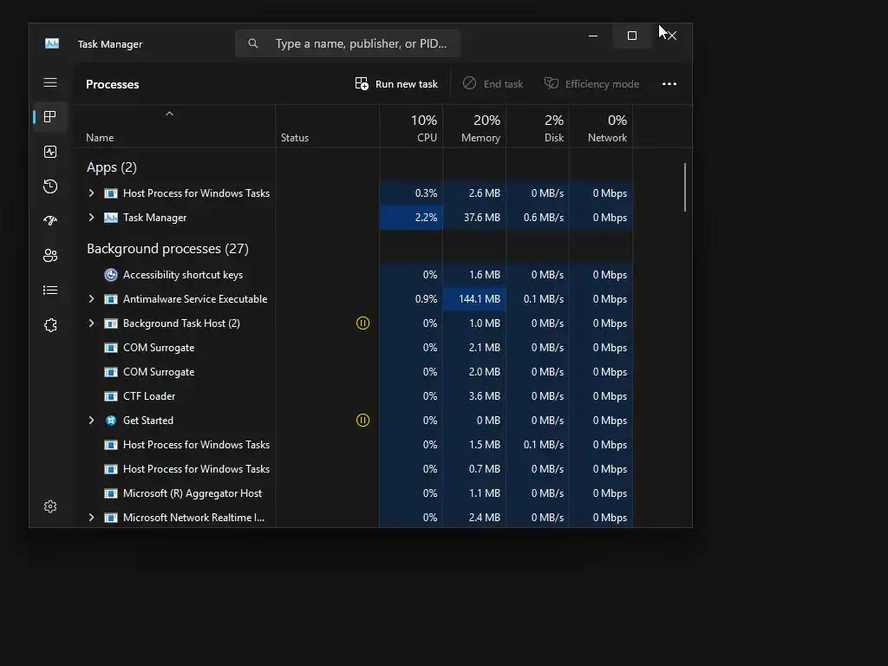
Task: Select the Processes sidebar icon
Action: tap(50, 117)
